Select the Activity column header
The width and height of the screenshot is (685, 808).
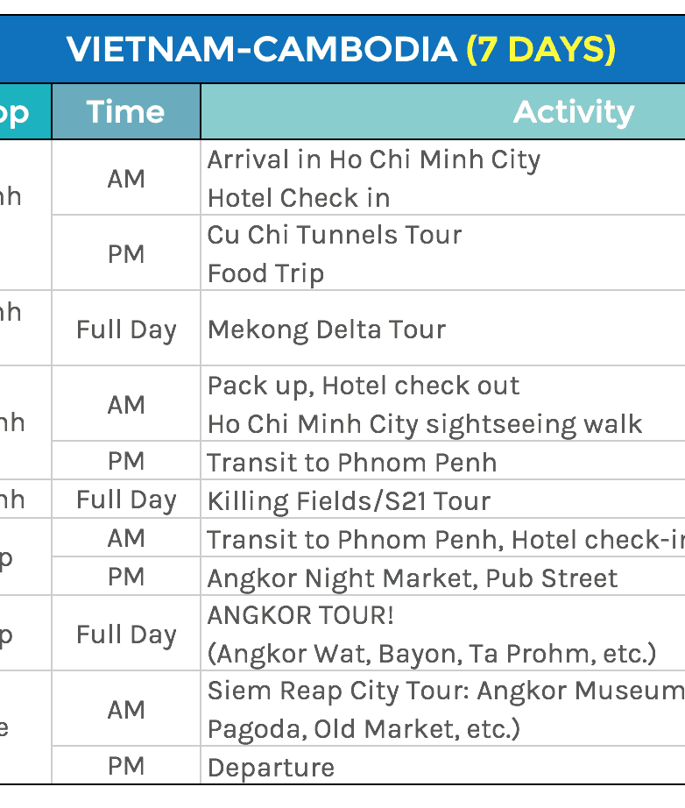point(573,111)
